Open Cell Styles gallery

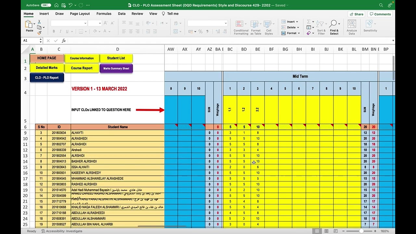point(269,27)
